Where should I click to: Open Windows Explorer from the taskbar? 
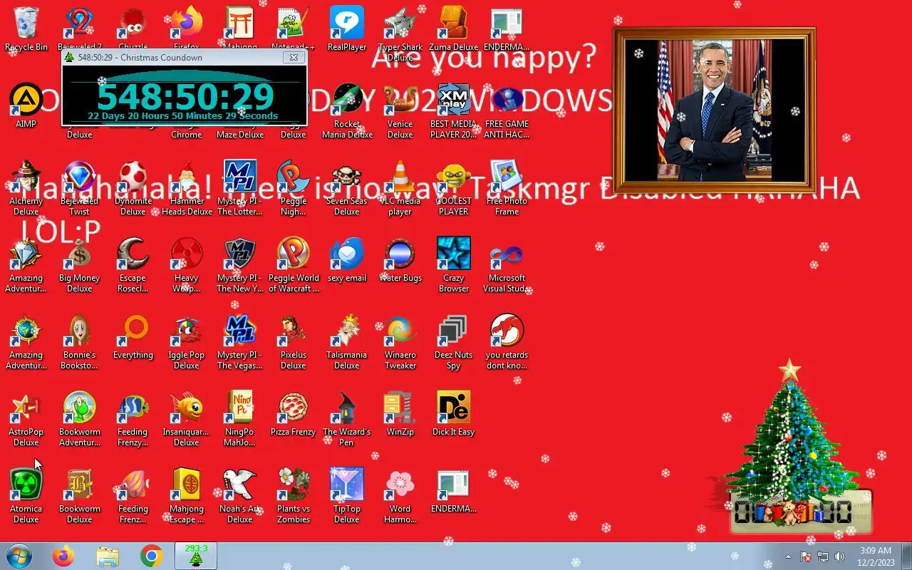108,556
